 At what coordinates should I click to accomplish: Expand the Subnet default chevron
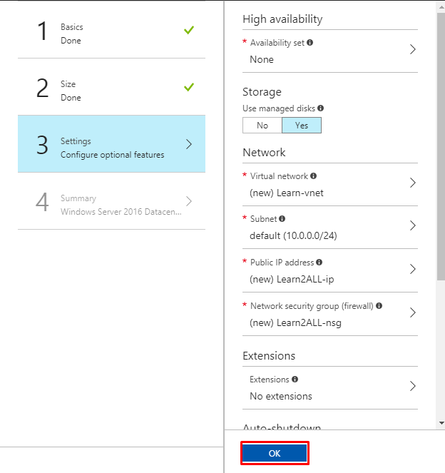(412, 226)
